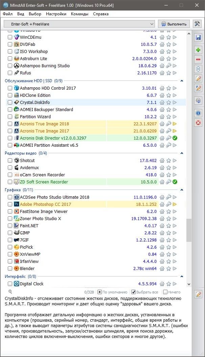Screen dimensions: 205x357
Task: Click the save floppy disk sidebar icon
Action: pos(198,37)
